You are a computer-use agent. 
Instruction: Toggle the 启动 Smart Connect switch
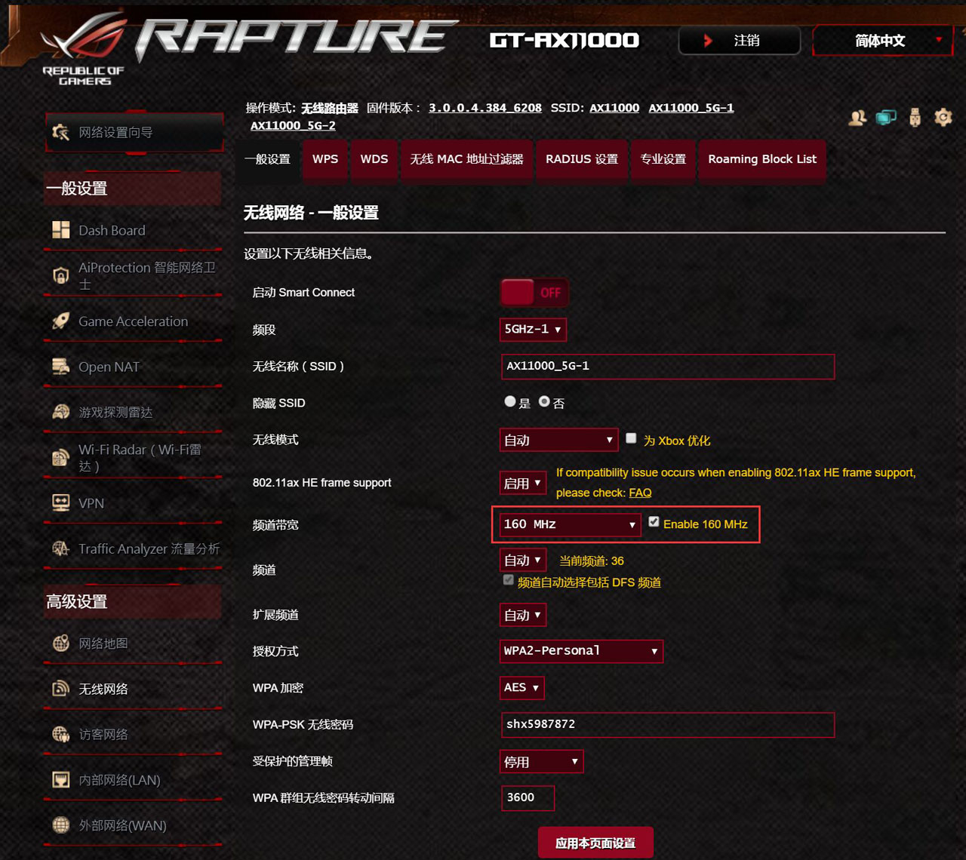[x=534, y=293]
